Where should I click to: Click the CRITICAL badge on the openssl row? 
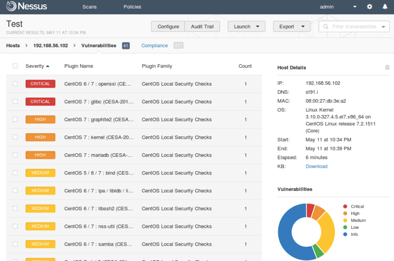[40, 84]
